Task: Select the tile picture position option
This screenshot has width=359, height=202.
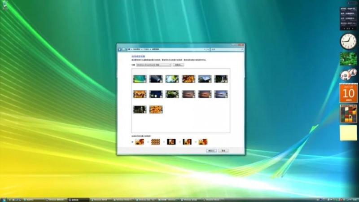Action: click(x=149, y=142)
